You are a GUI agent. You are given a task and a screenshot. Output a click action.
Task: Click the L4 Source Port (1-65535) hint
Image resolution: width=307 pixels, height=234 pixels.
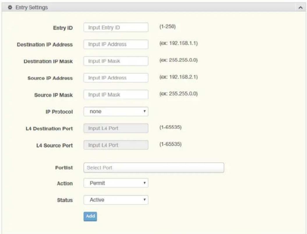(170, 144)
